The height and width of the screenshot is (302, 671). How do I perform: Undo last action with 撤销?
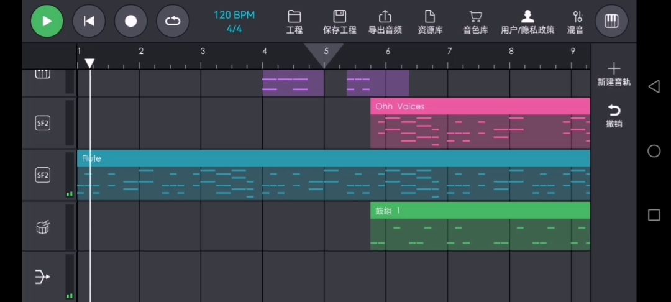614,116
